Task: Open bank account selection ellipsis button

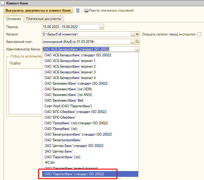Action: tap(133, 42)
